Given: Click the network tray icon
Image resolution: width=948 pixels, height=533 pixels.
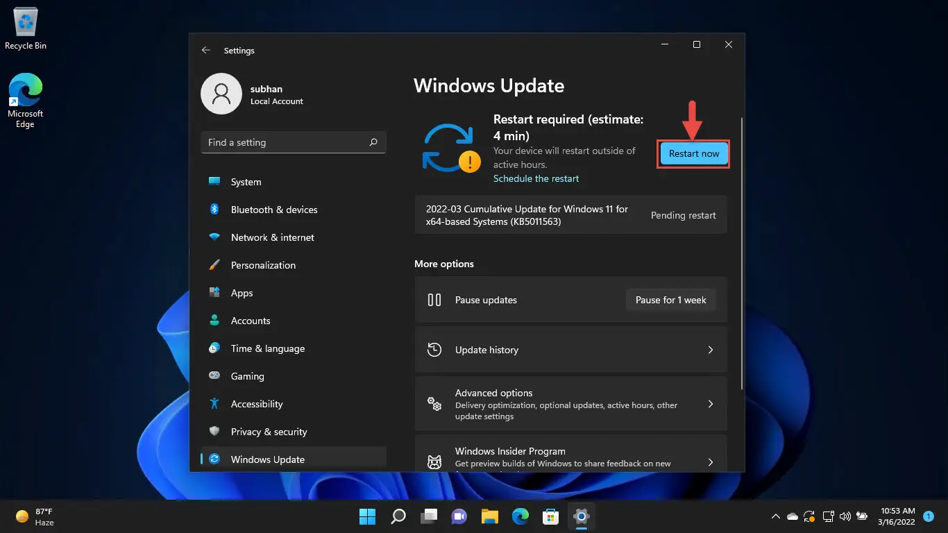Looking at the screenshot, I should (827, 516).
